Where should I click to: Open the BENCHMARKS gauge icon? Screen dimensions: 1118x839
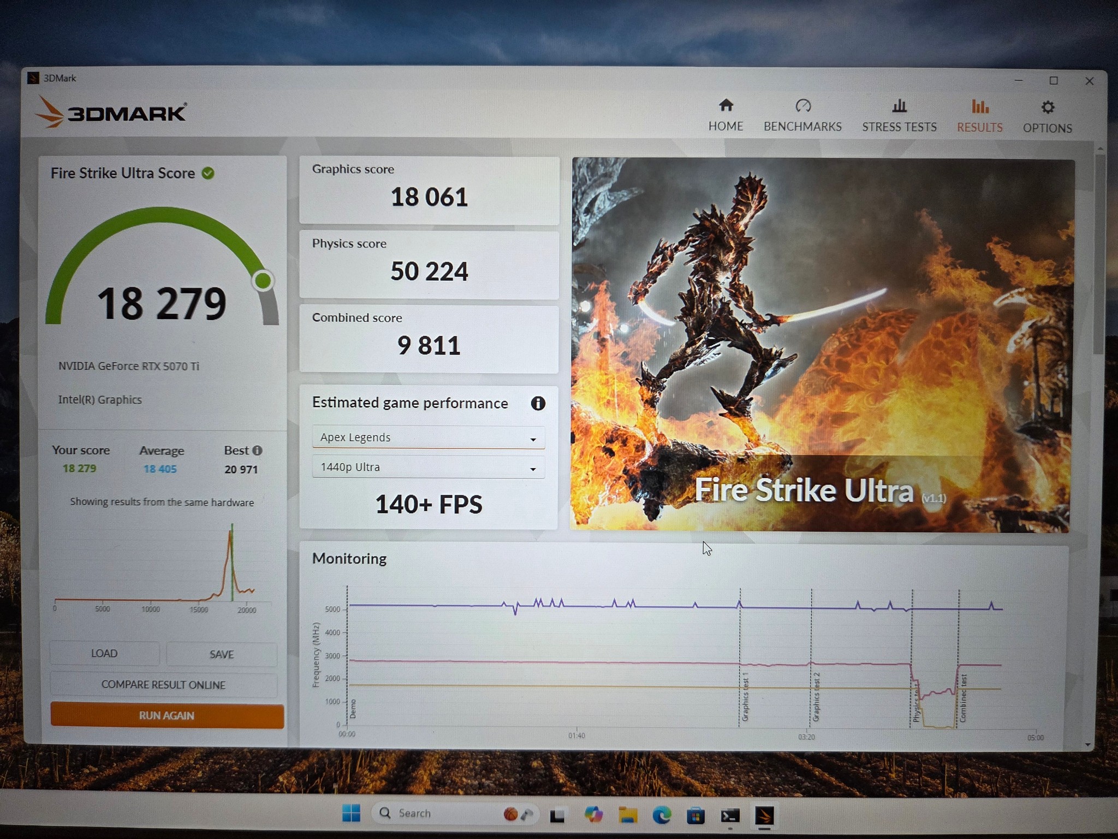coord(803,105)
